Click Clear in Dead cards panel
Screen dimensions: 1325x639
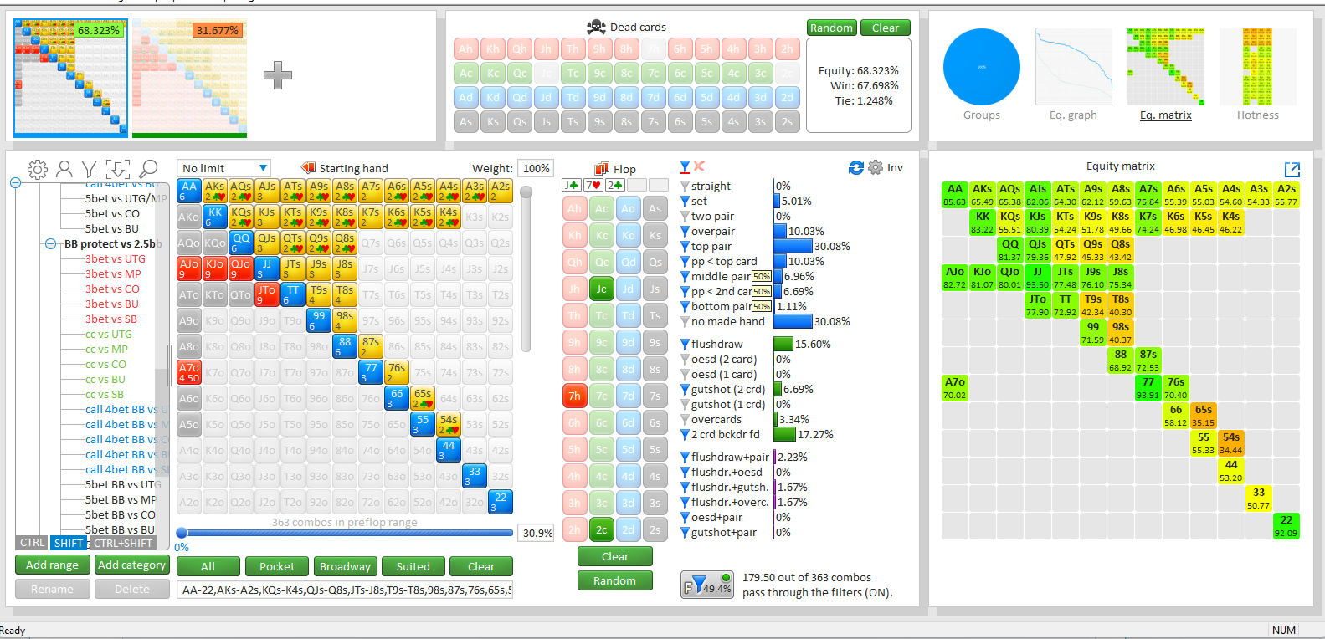[885, 28]
